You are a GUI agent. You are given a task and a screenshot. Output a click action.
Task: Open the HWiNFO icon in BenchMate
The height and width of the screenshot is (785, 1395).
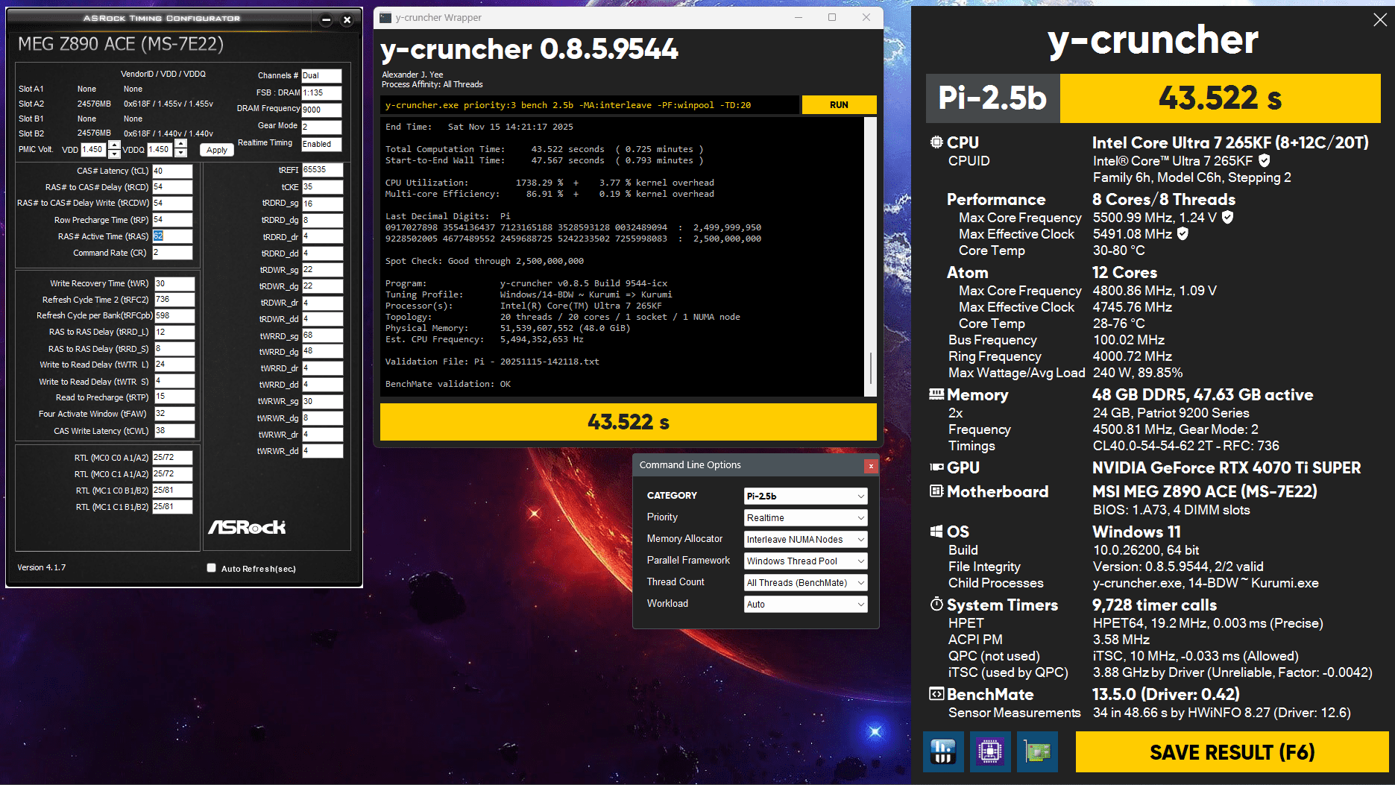pos(942,751)
